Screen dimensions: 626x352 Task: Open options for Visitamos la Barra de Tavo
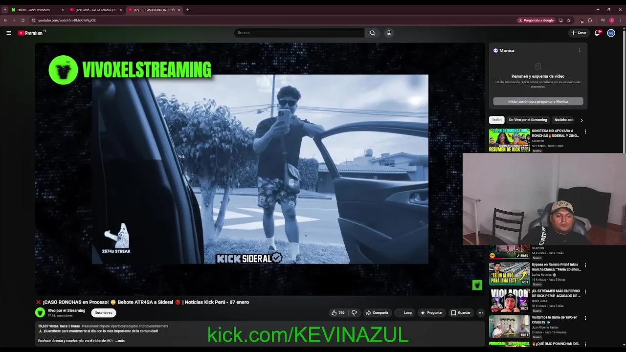pos(585,318)
